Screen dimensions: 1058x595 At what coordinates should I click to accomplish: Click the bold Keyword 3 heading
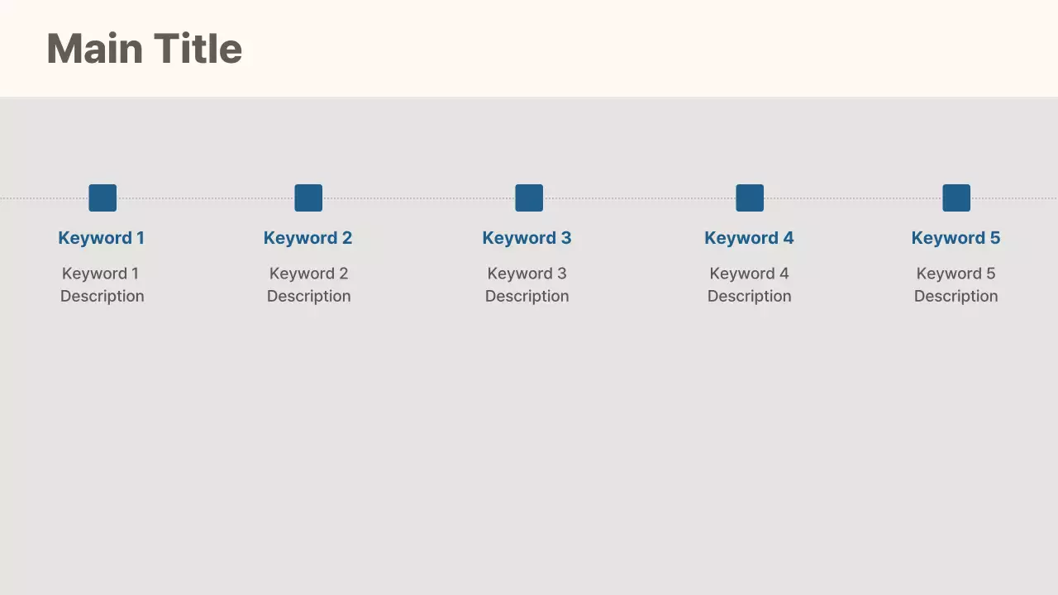point(527,238)
